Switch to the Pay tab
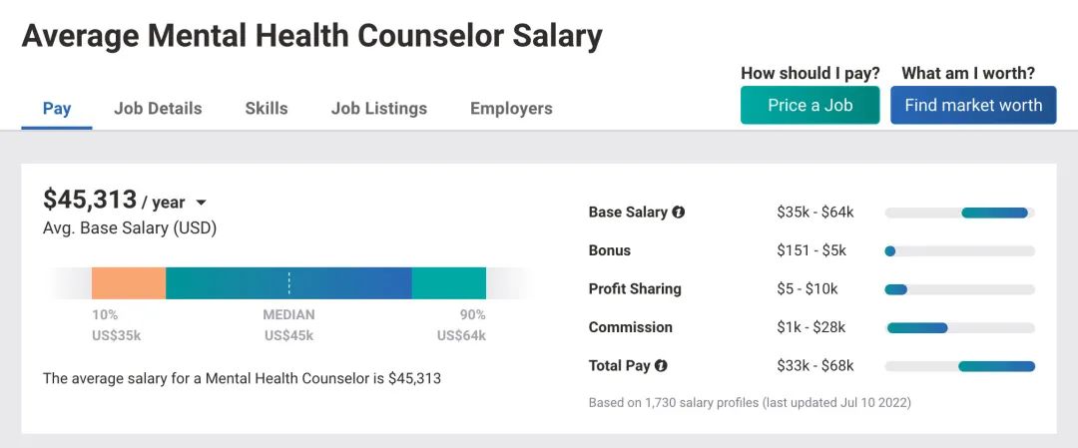The height and width of the screenshot is (448, 1078). click(x=57, y=109)
